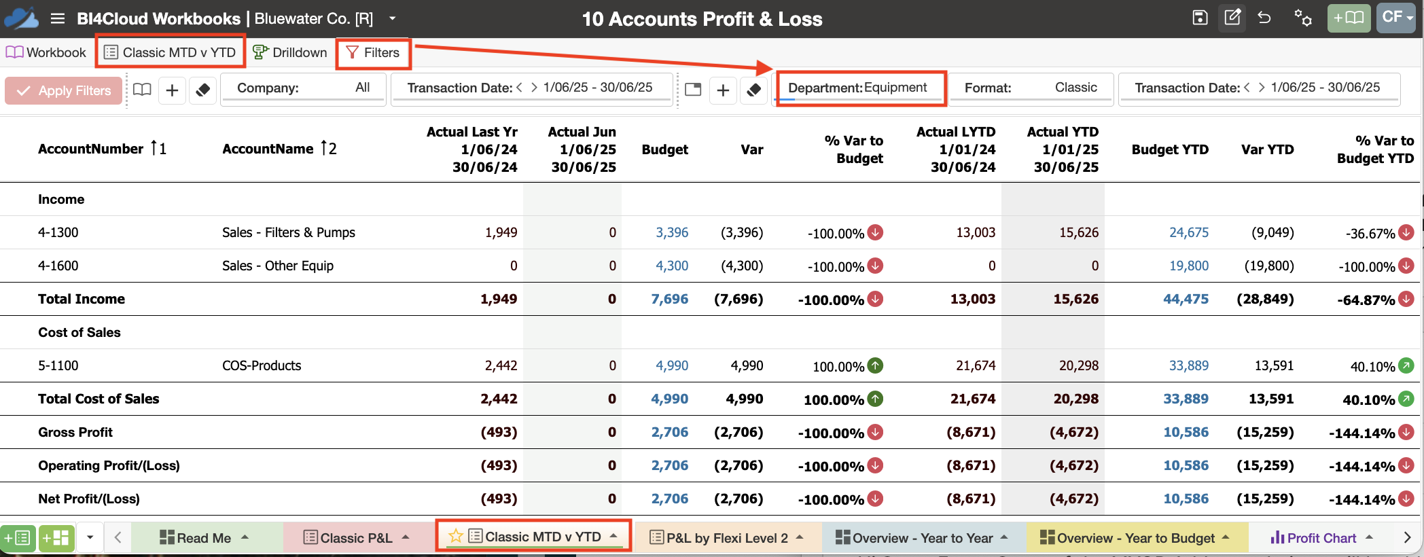Image resolution: width=1424 pixels, height=557 pixels.
Task: Click the sheet filters window icon
Action: coord(693,90)
